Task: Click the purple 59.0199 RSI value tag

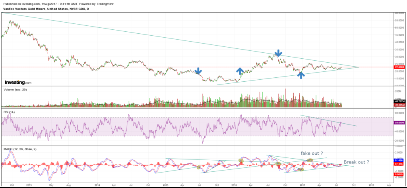Action: [399, 122]
